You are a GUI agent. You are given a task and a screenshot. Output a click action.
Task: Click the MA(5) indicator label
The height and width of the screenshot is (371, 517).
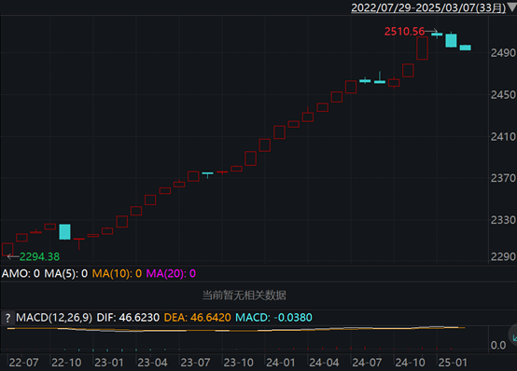[66, 273]
